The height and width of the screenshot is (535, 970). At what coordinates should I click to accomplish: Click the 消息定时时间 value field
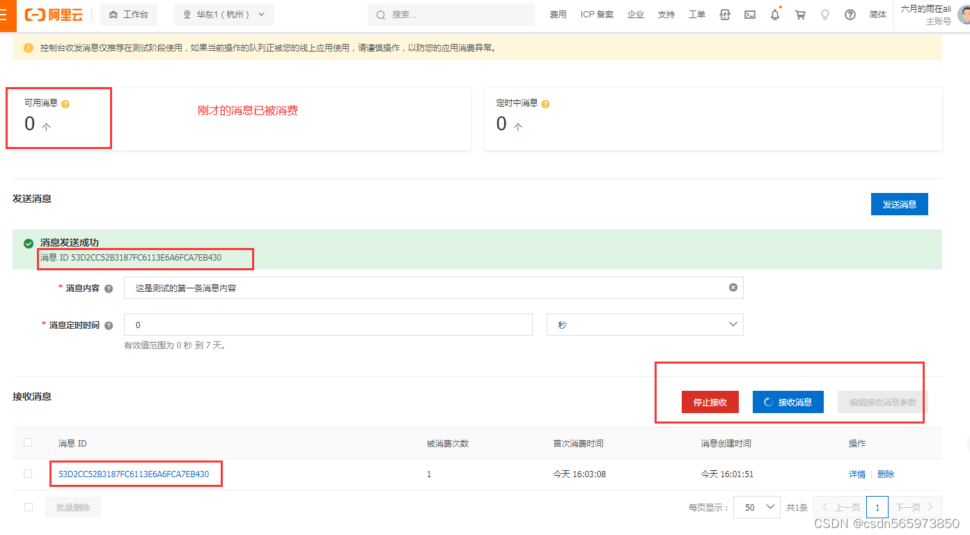coord(328,325)
